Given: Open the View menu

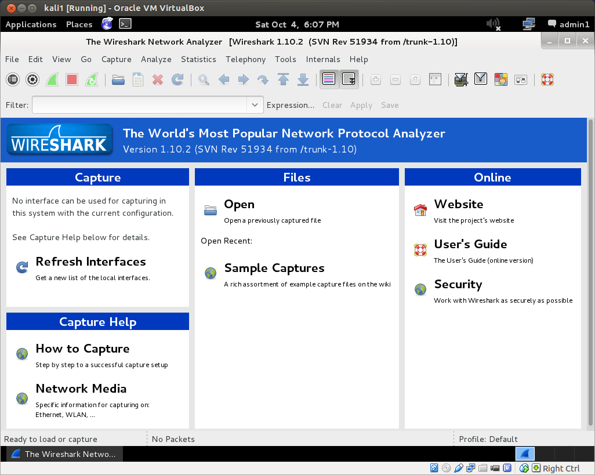Looking at the screenshot, I should coord(61,59).
